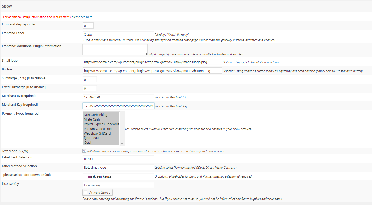Choose Podium Cadeaukaart payment type

[101, 129]
